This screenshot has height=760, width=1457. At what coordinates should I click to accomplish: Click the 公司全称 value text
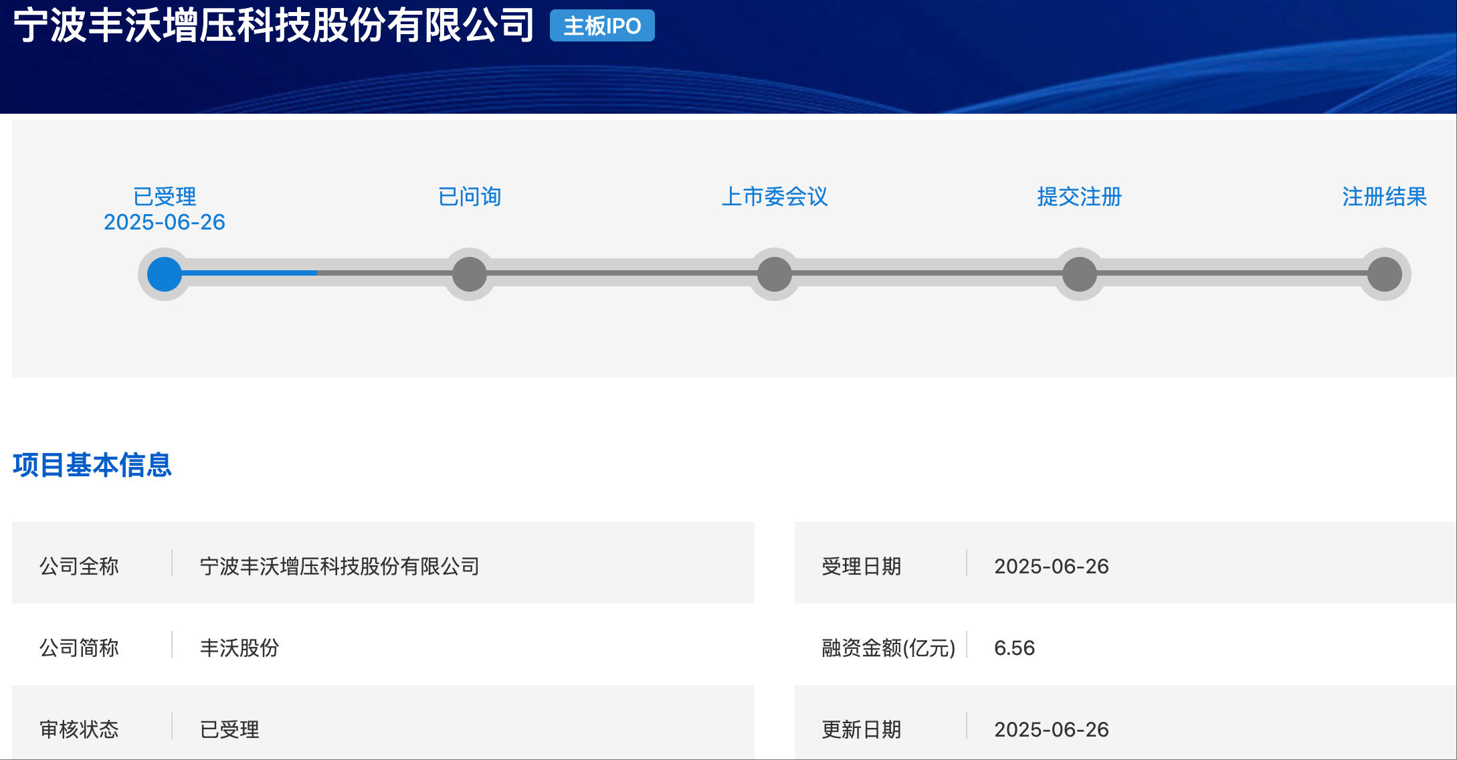coord(339,567)
